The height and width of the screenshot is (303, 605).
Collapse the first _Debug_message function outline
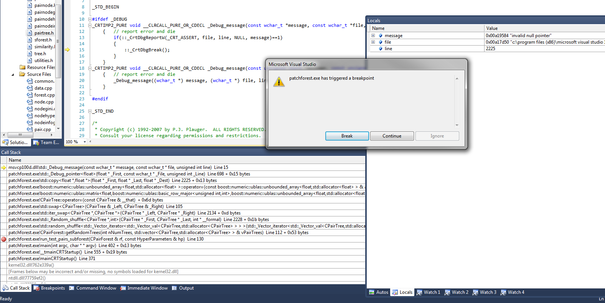coord(90,25)
